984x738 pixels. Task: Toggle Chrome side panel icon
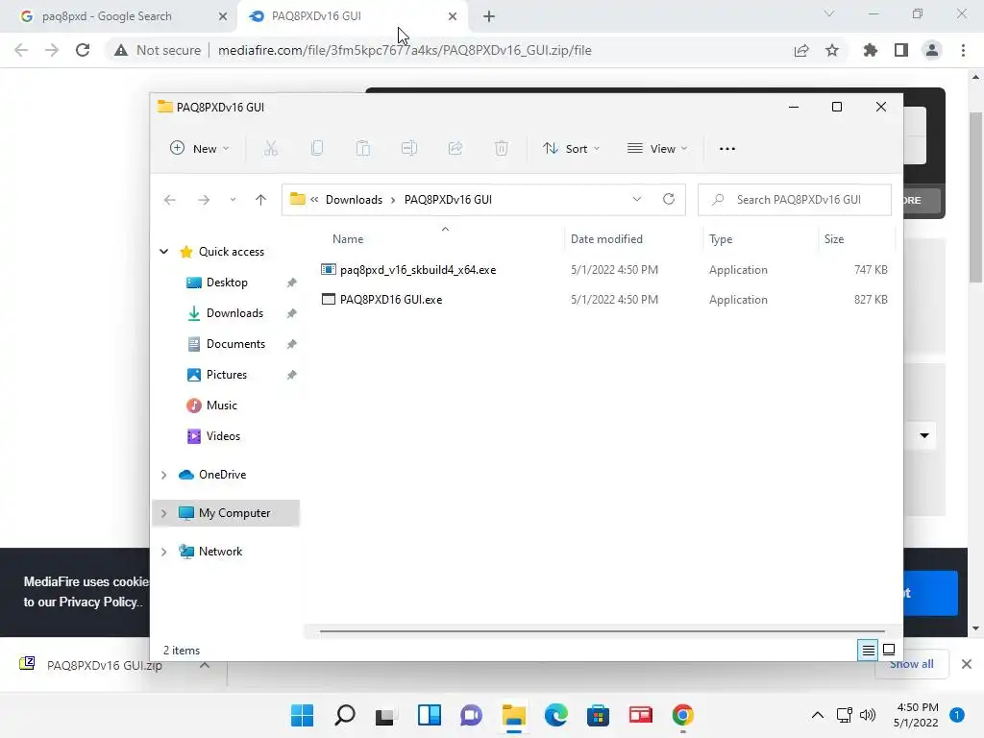pyautogui.click(x=901, y=50)
